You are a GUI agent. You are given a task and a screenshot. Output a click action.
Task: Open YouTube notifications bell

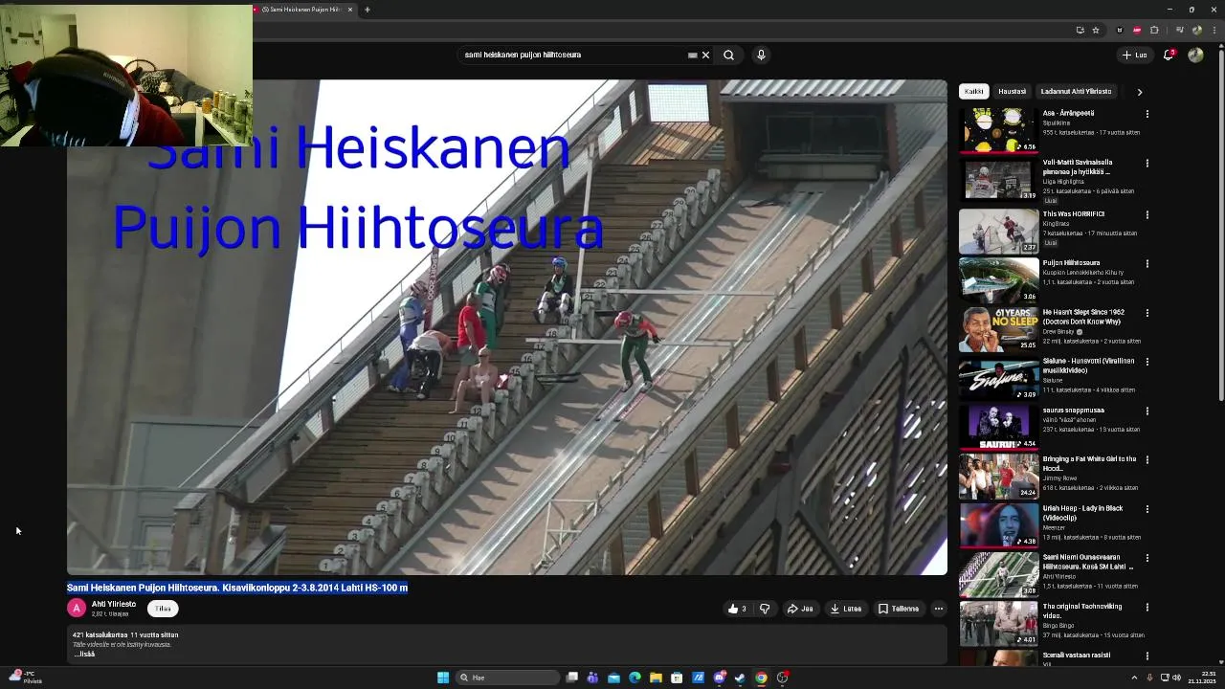pyautogui.click(x=1169, y=55)
